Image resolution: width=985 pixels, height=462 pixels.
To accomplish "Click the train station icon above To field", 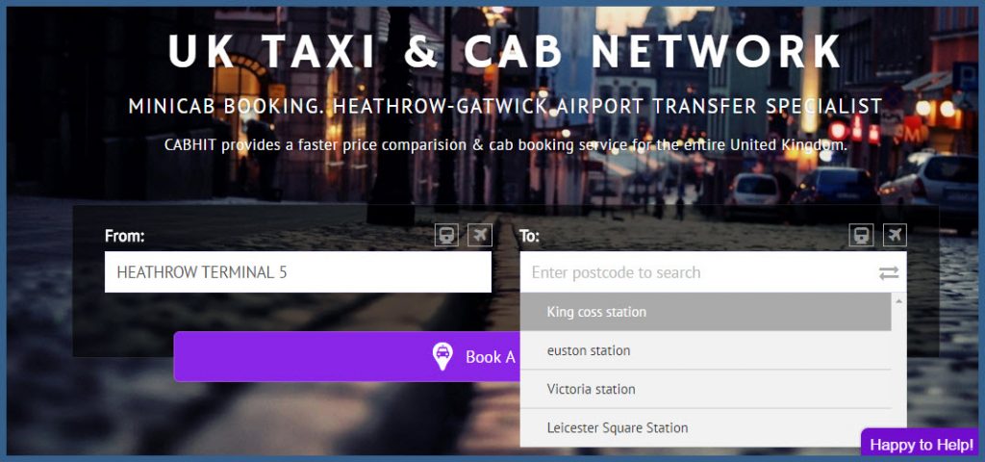I will (x=861, y=235).
